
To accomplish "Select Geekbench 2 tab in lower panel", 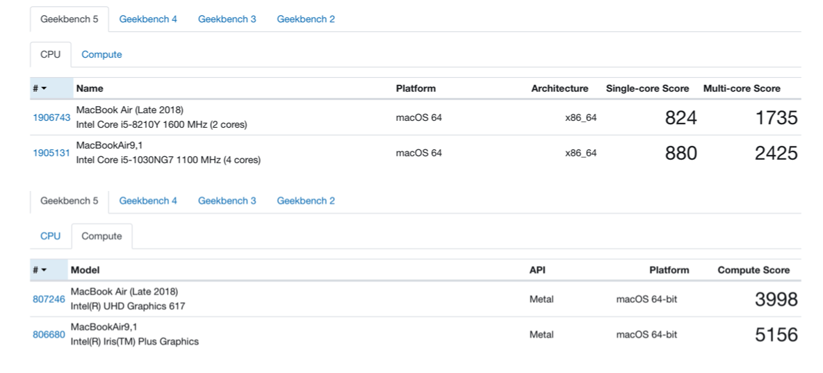I will [306, 201].
